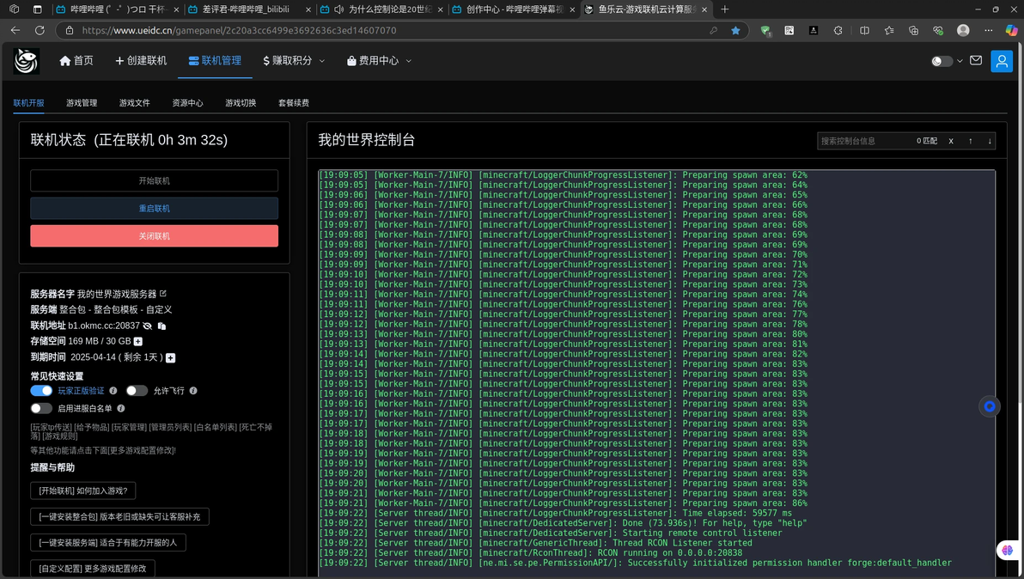Open a new browser tab with plus
This screenshot has height=579, width=1024.
[x=724, y=9]
